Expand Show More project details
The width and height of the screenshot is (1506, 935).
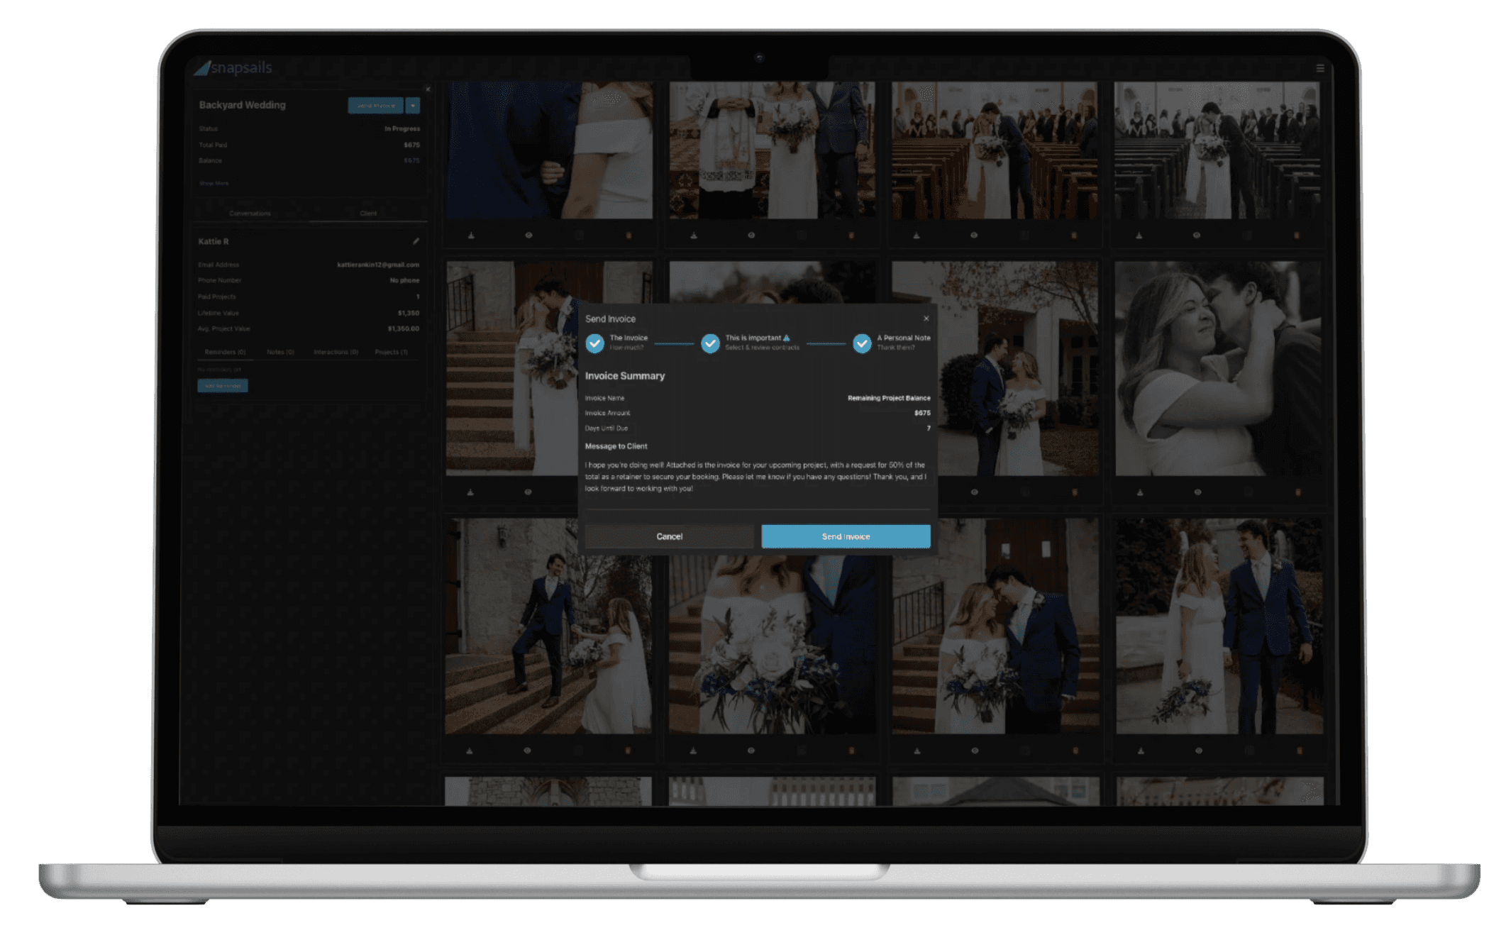tap(214, 183)
